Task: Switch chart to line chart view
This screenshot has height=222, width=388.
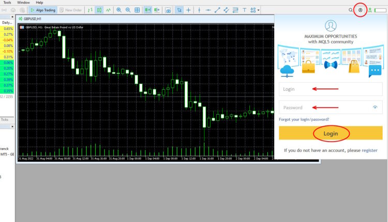Action: point(108,10)
